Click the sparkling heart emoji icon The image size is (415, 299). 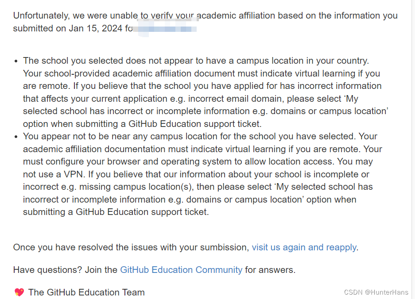[x=19, y=292]
